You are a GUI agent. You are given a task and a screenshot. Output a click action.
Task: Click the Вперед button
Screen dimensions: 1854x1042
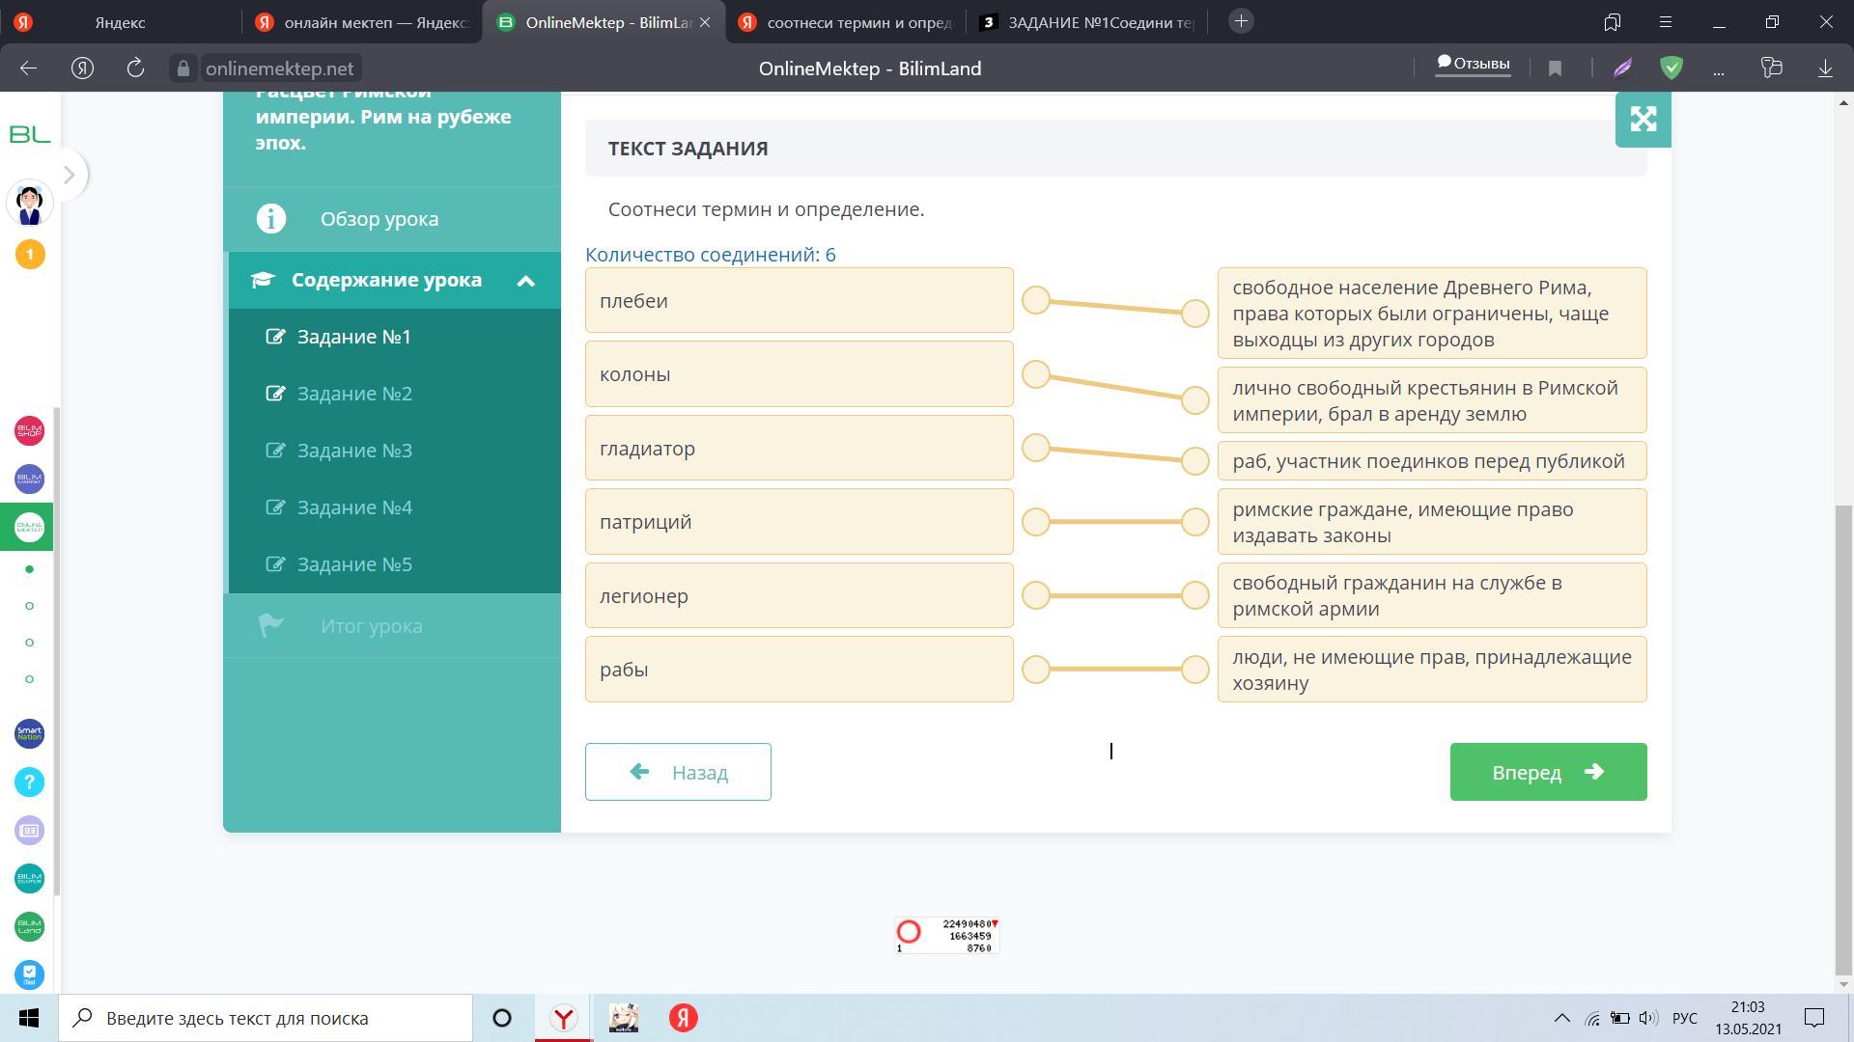pyautogui.click(x=1547, y=772)
